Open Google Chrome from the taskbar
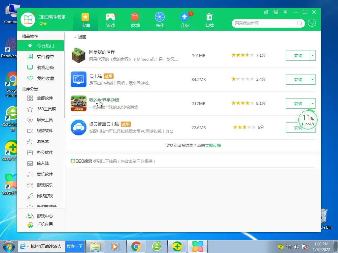 coord(136,246)
